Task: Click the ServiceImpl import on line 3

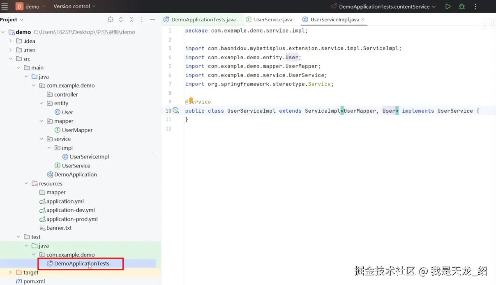Action: click(293, 49)
